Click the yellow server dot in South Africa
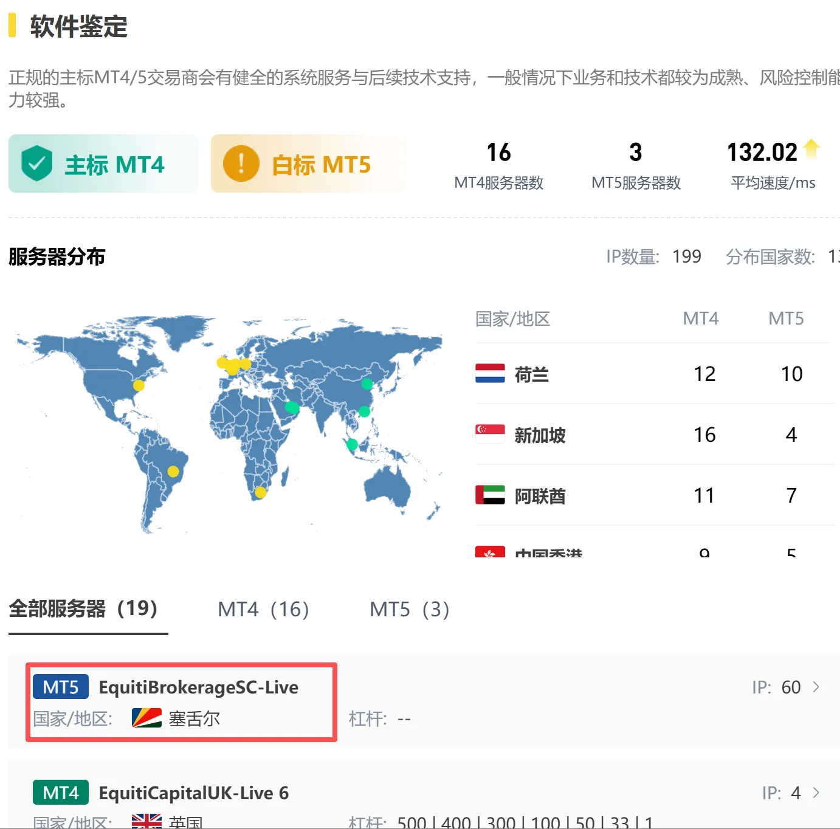 [x=260, y=492]
